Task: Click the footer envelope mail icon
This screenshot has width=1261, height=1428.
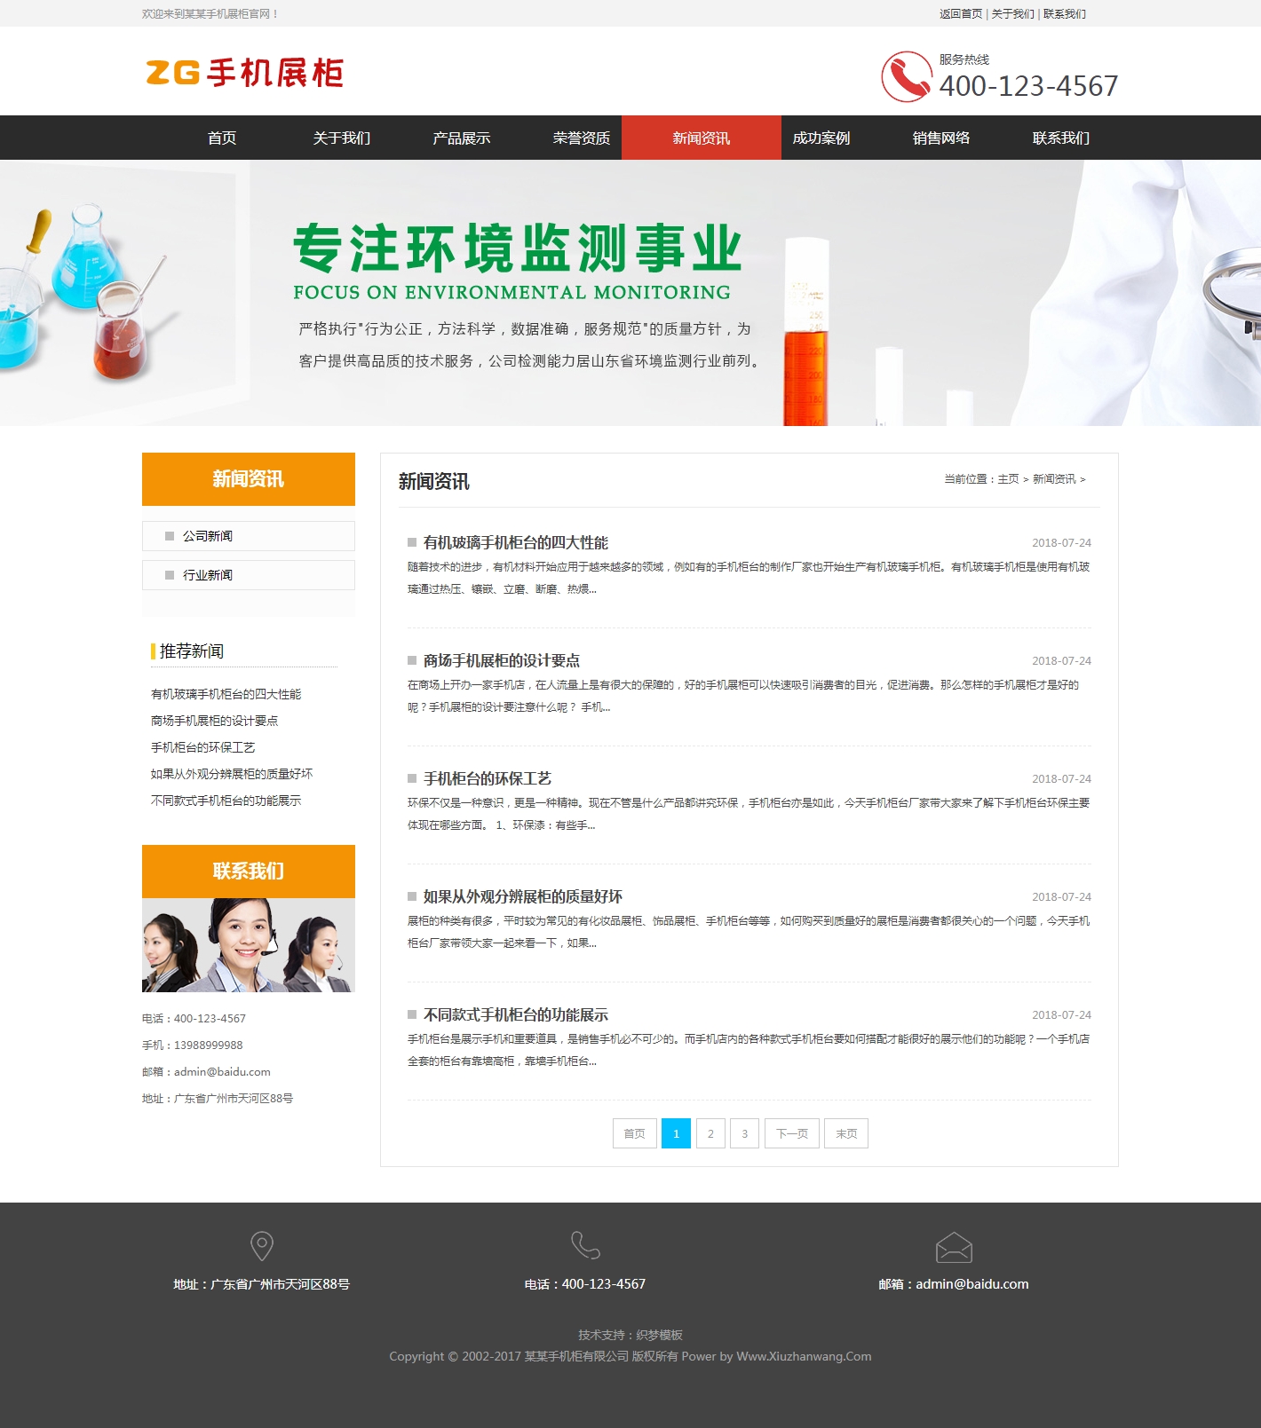Action: pyautogui.click(x=954, y=1247)
